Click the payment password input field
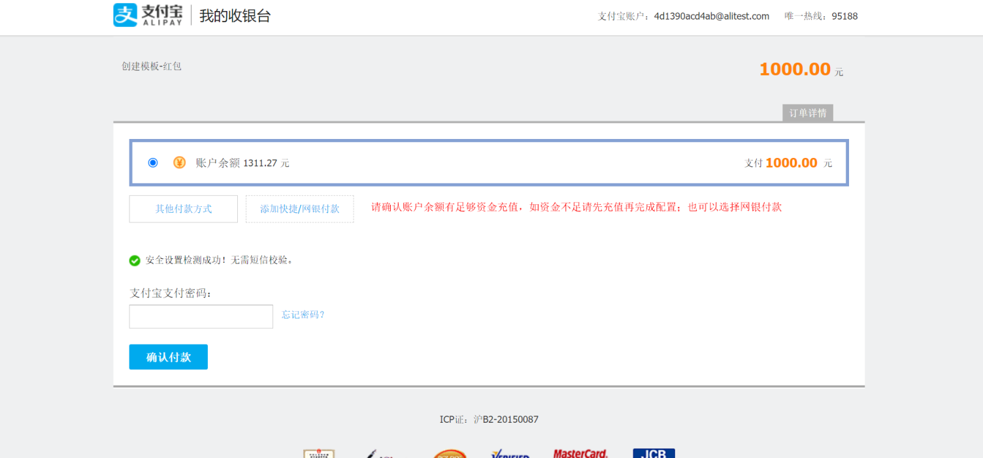The image size is (983, 458). (201, 316)
